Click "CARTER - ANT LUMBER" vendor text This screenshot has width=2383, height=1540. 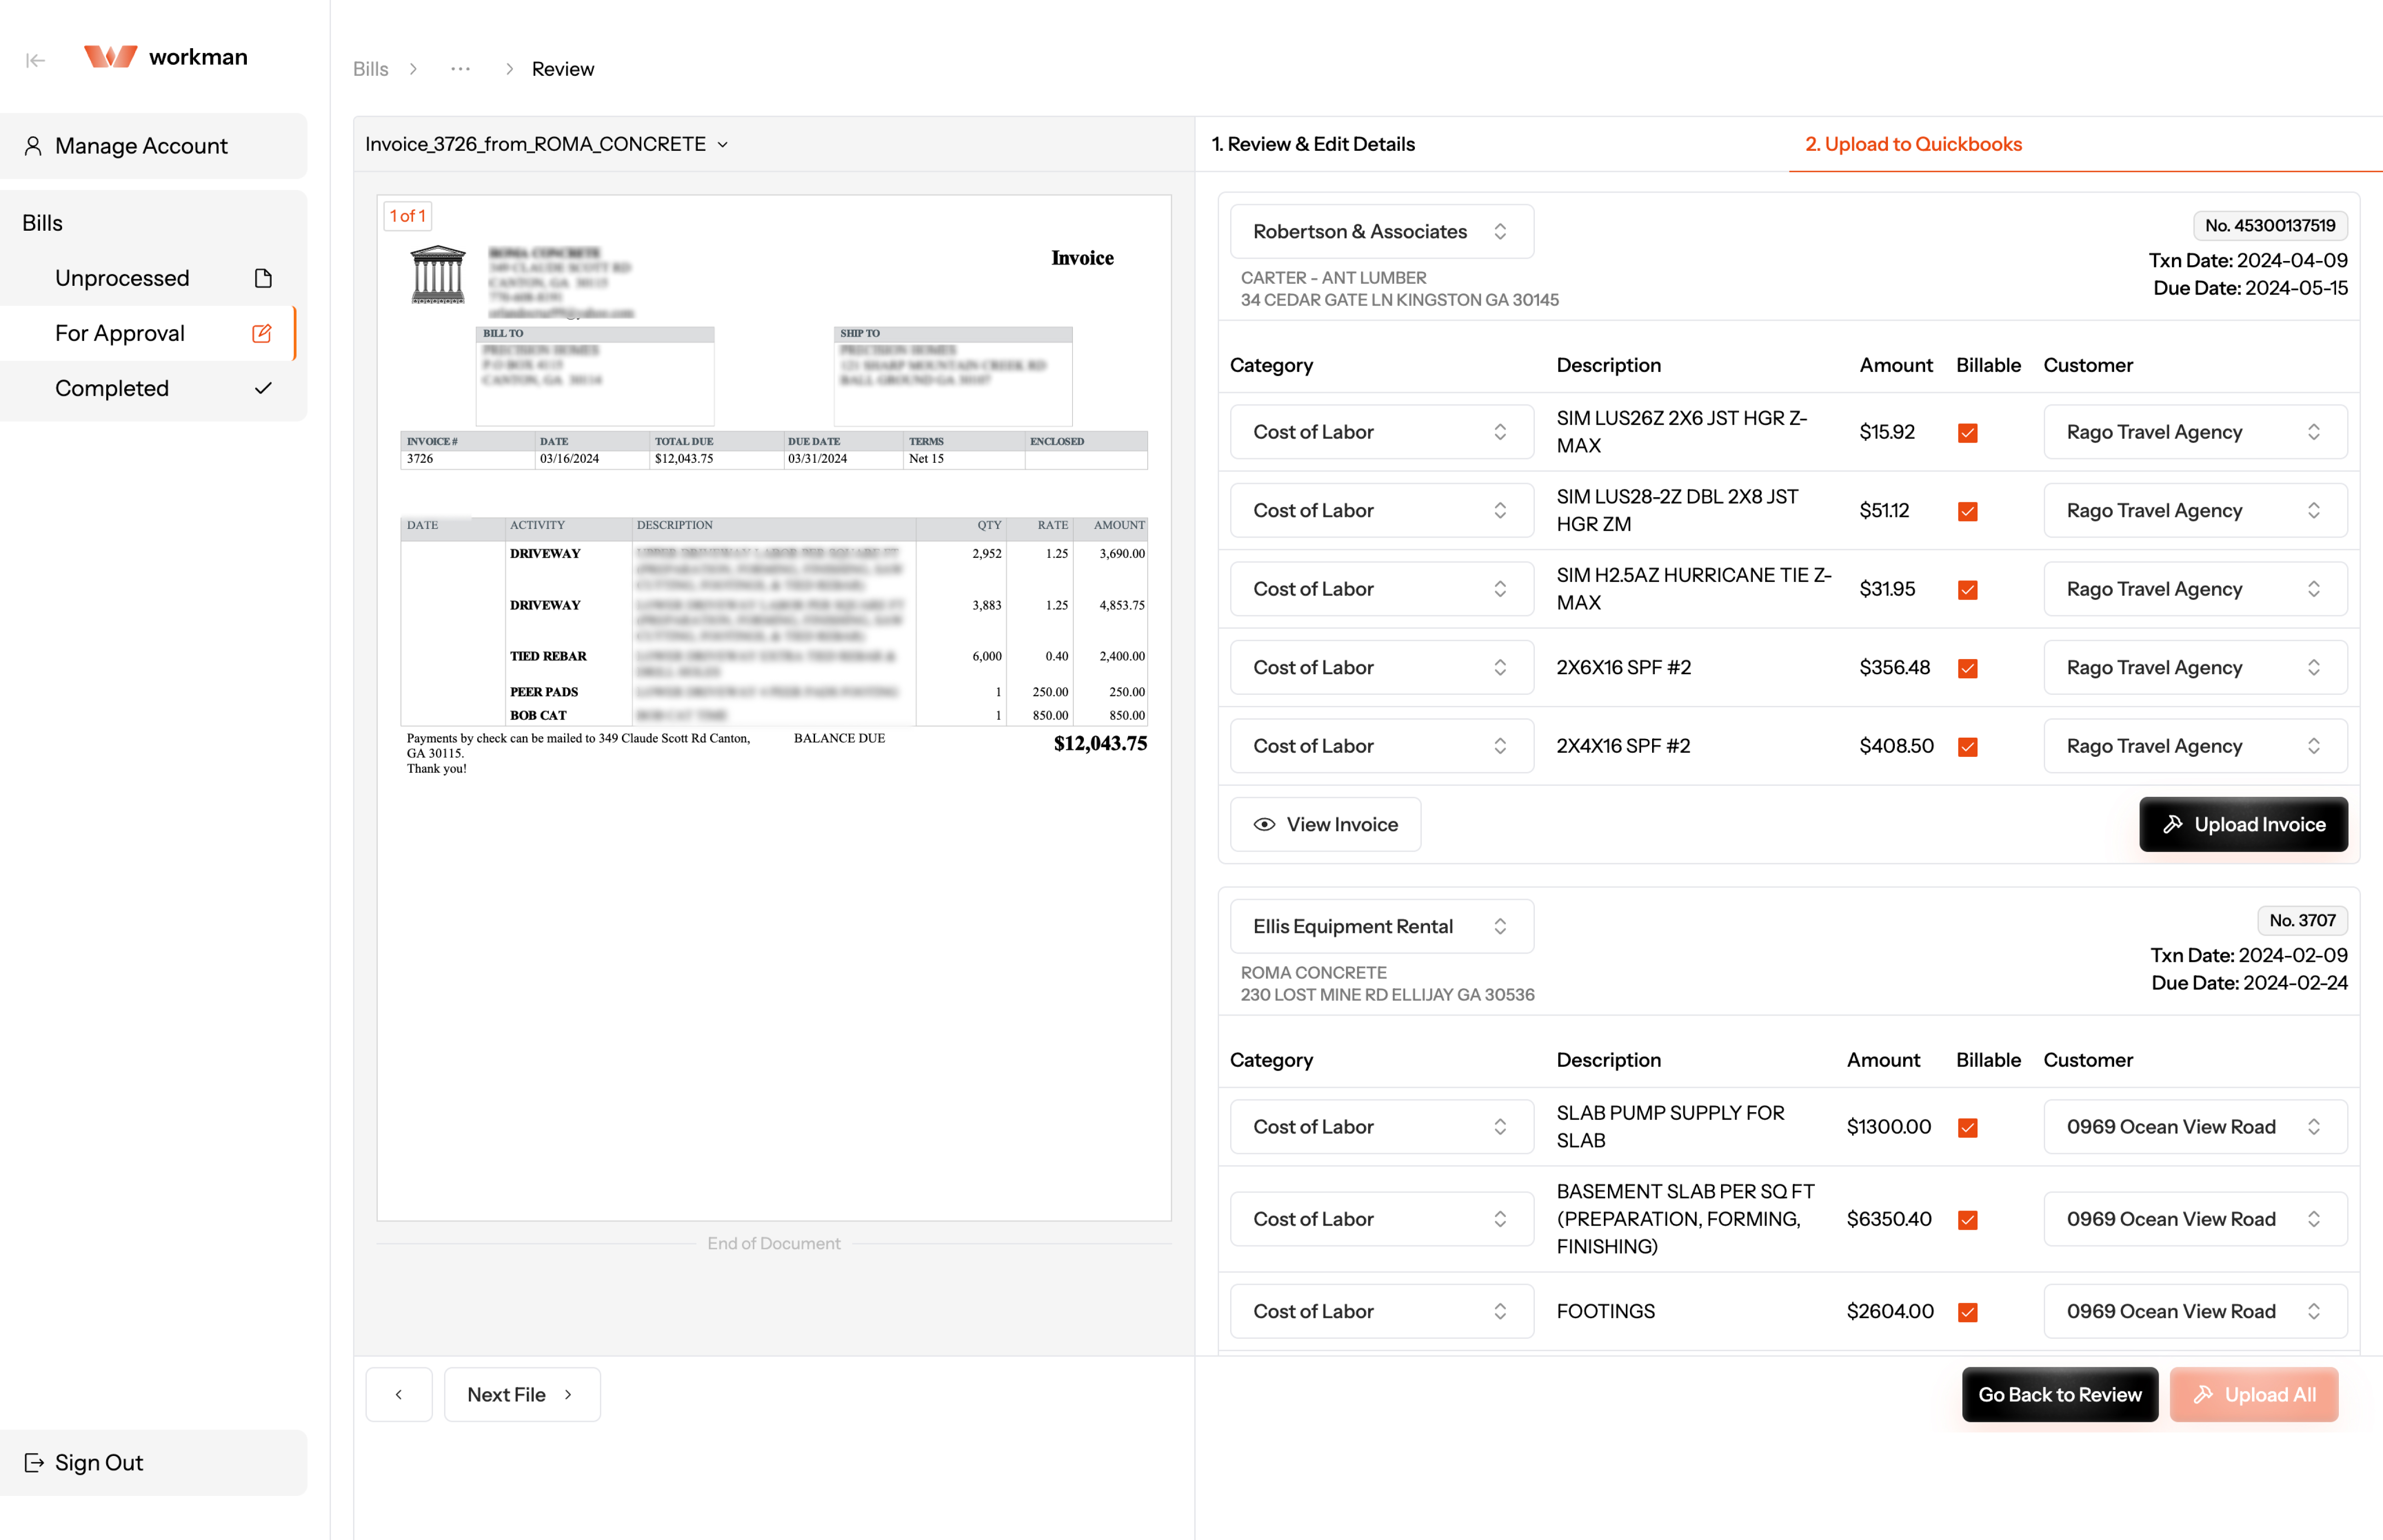[1333, 277]
